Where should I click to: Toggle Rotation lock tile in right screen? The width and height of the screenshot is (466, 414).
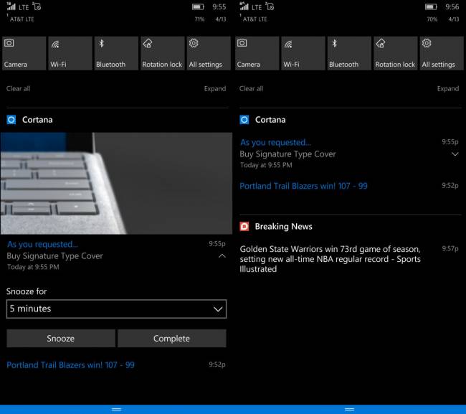pos(396,53)
